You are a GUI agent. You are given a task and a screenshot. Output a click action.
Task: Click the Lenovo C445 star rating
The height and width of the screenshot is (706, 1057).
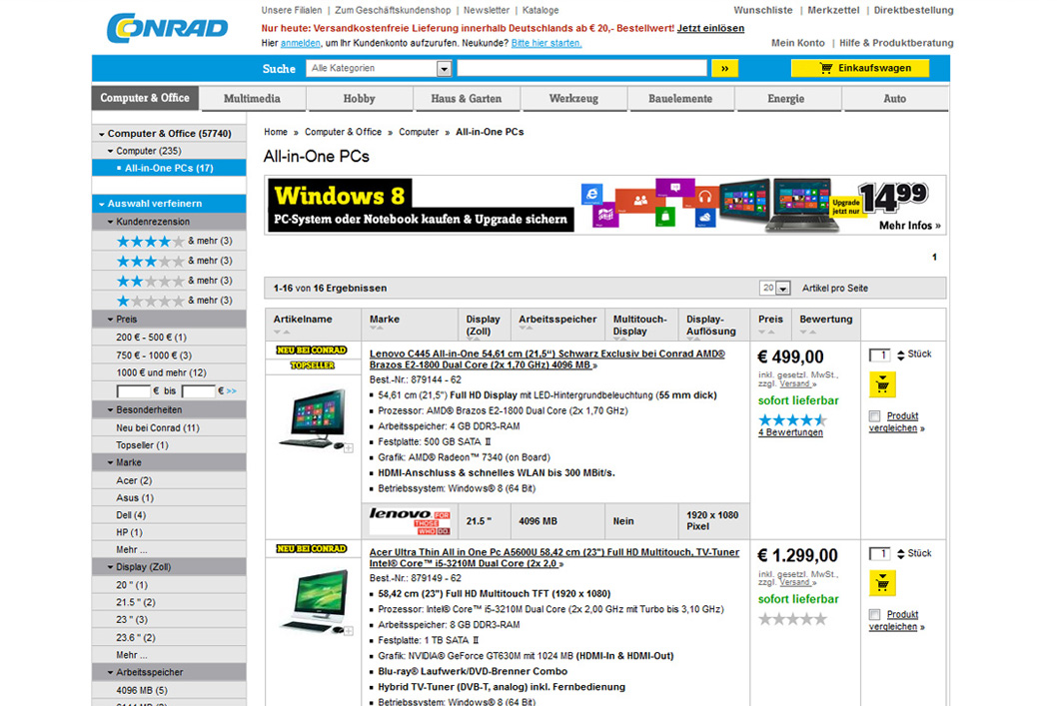tap(792, 420)
